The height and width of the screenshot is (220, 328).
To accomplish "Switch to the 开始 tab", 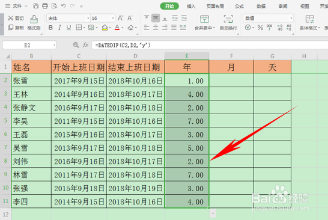I will [169, 6].
